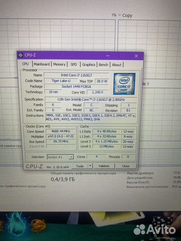Image resolution: width=181 pixels, height=241 pixels.
Task: Click the Core Speed value 4688.44 MHz
Action: (x=61, y=131)
